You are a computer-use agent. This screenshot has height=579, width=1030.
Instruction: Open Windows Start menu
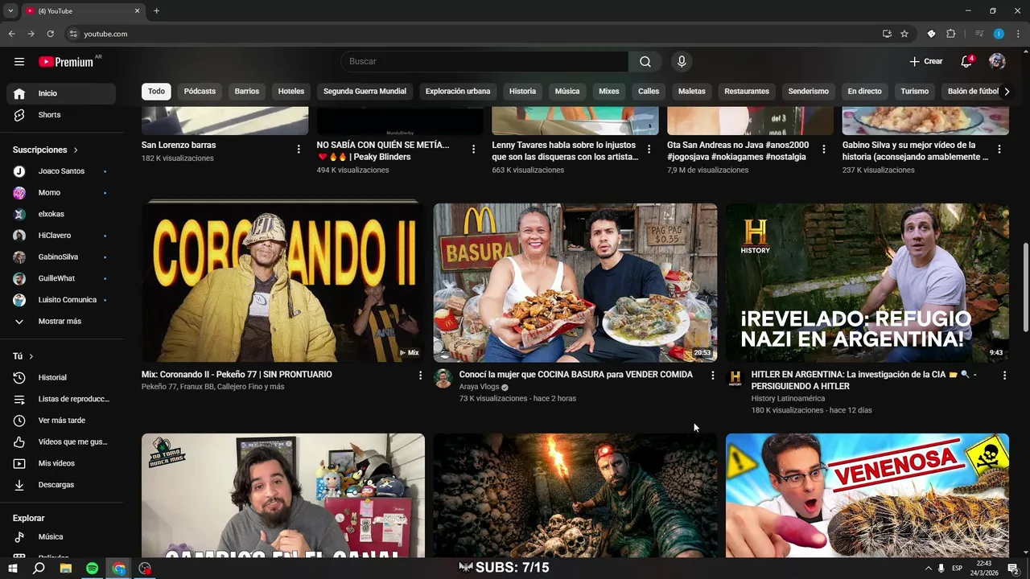[x=12, y=569]
